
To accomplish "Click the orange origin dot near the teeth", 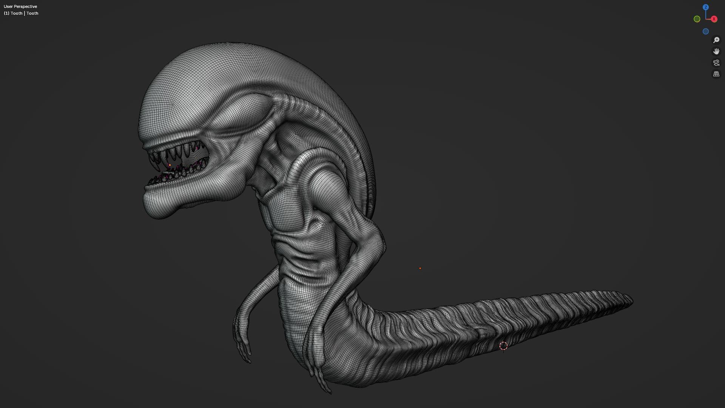I will [x=170, y=165].
